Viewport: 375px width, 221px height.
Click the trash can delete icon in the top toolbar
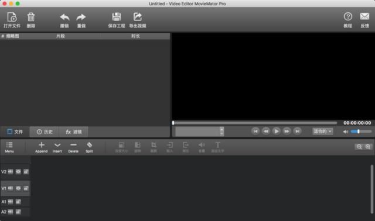[x=31, y=17]
